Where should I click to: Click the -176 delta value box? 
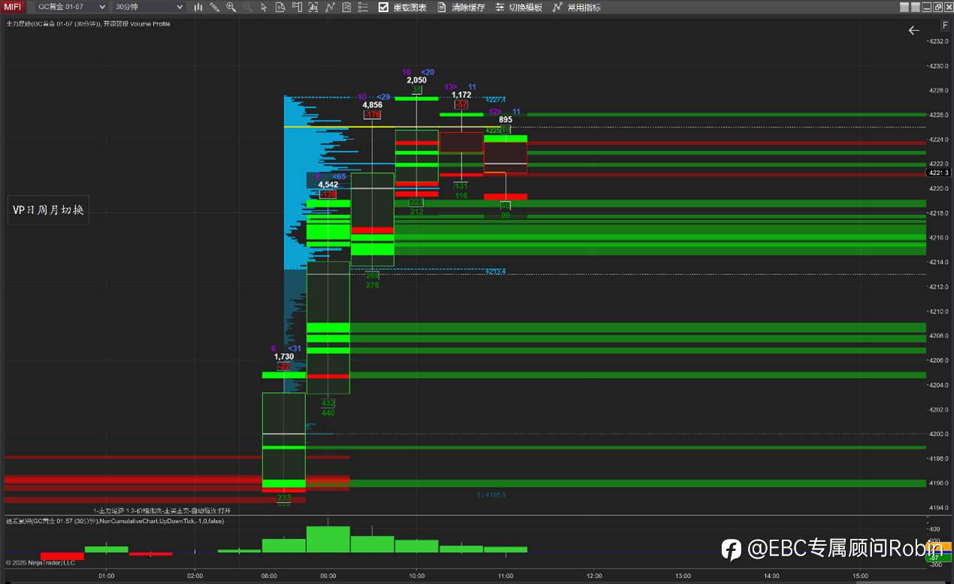point(372,115)
